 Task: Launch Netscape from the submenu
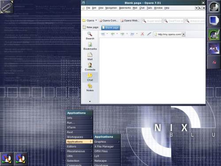pyautogui.click(x=107, y=161)
